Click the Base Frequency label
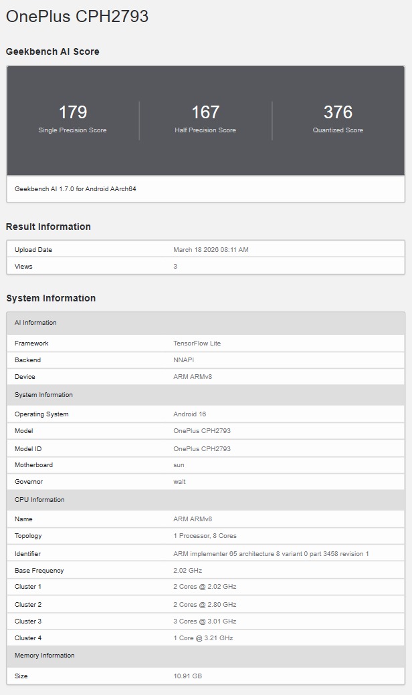 39,571
